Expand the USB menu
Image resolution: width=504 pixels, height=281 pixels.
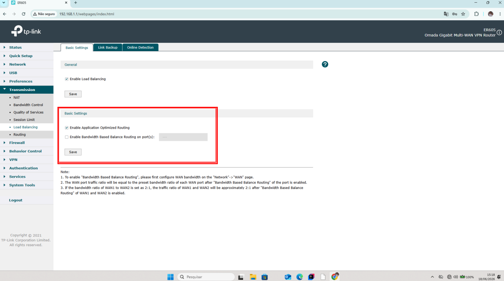[x=26, y=73]
